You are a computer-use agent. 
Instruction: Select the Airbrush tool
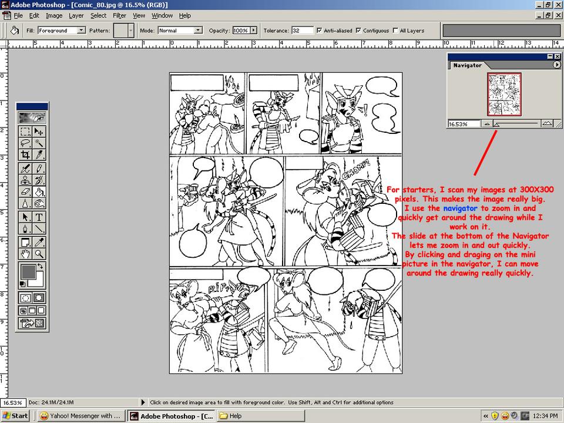[x=25, y=169]
